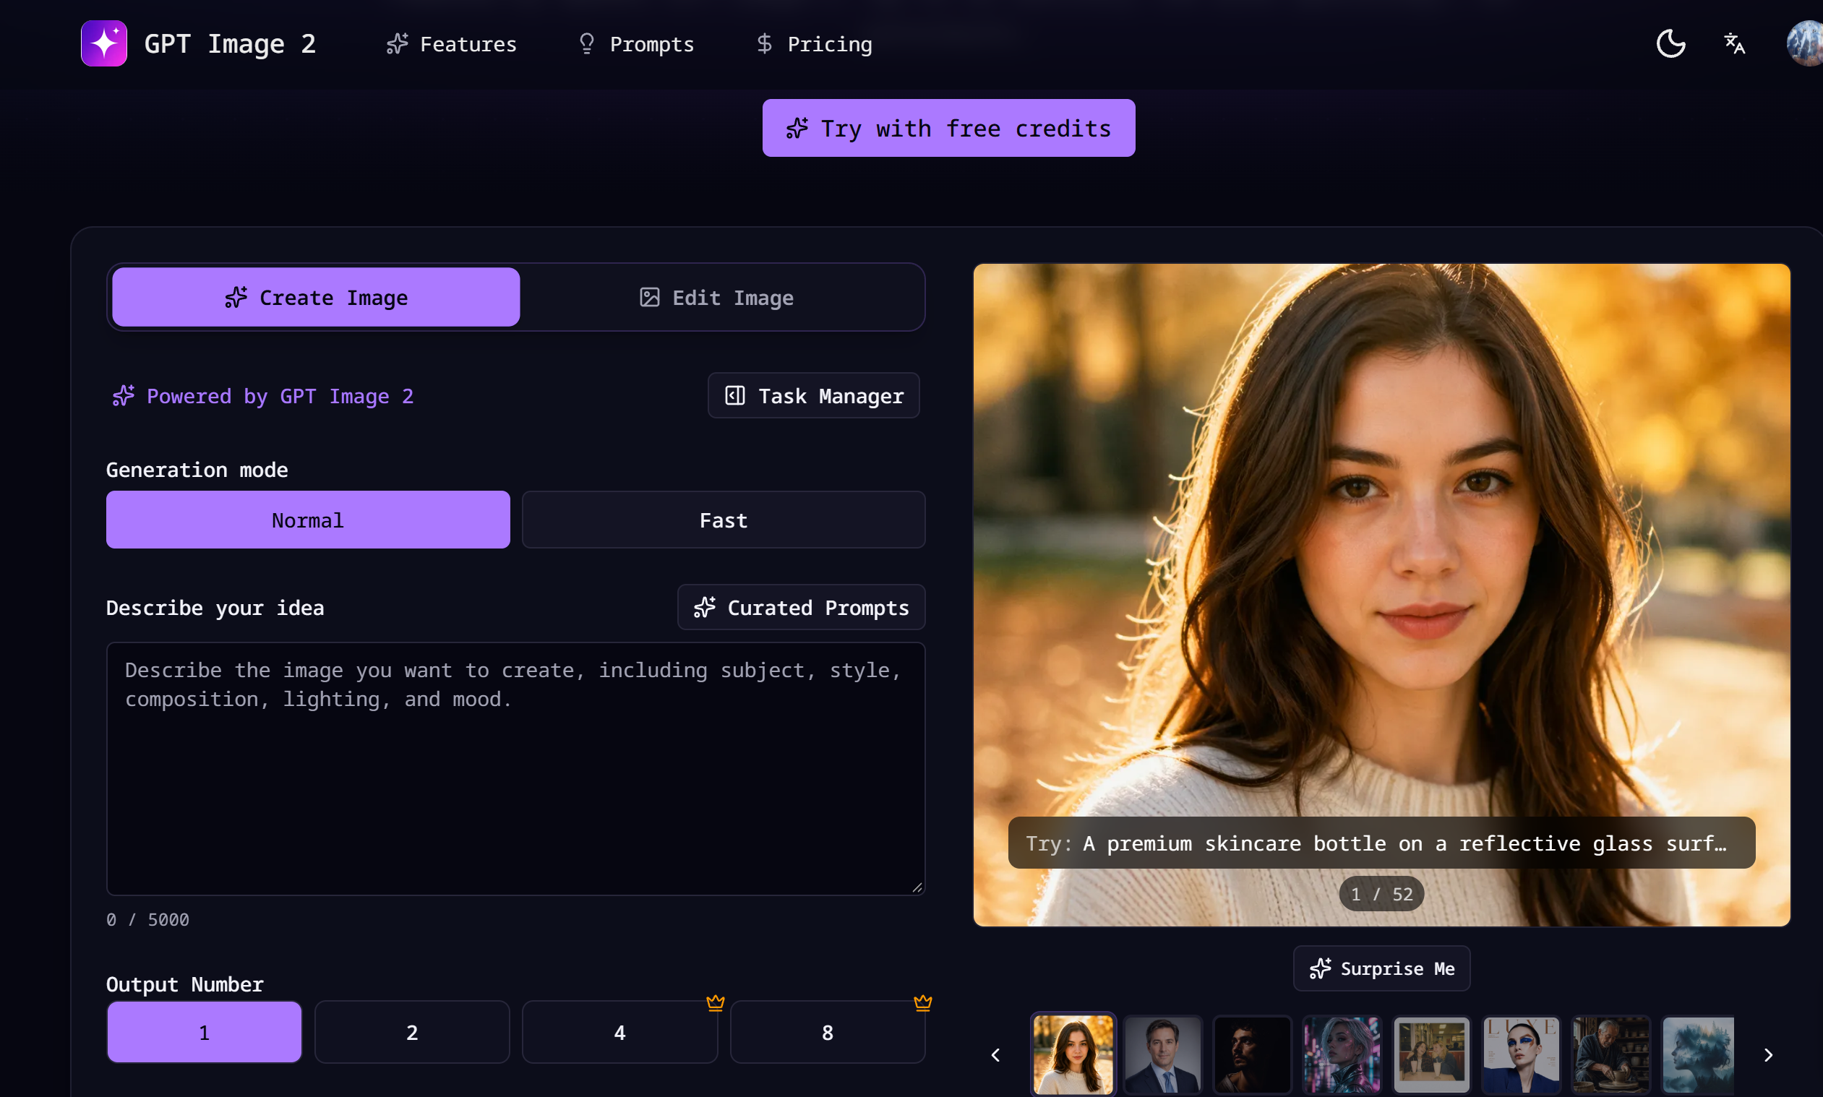Advance thumbnails with right chevron arrow
1823x1097 pixels.
pos(1768,1055)
